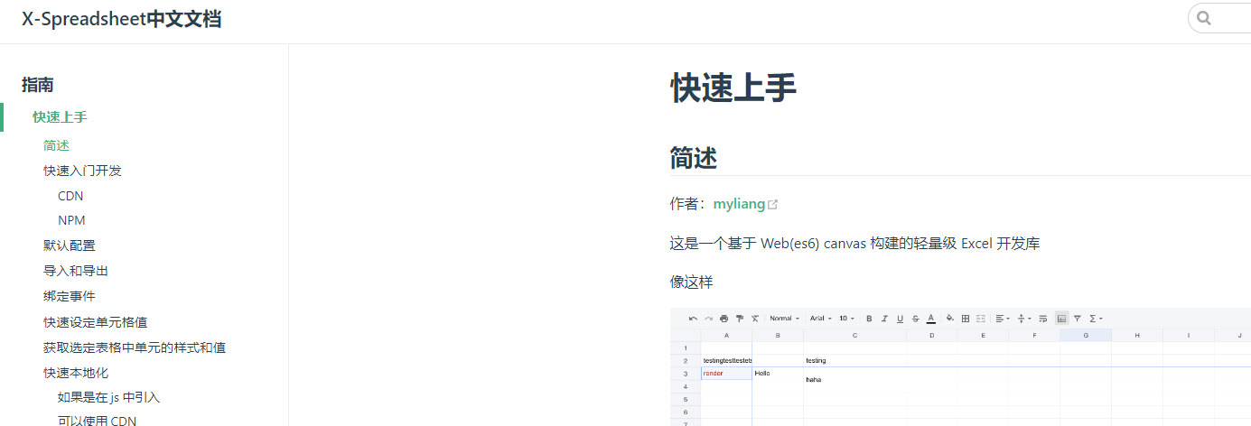Screen dimensions: 1251x426
Task: Open the myliang author link
Action: pos(739,204)
